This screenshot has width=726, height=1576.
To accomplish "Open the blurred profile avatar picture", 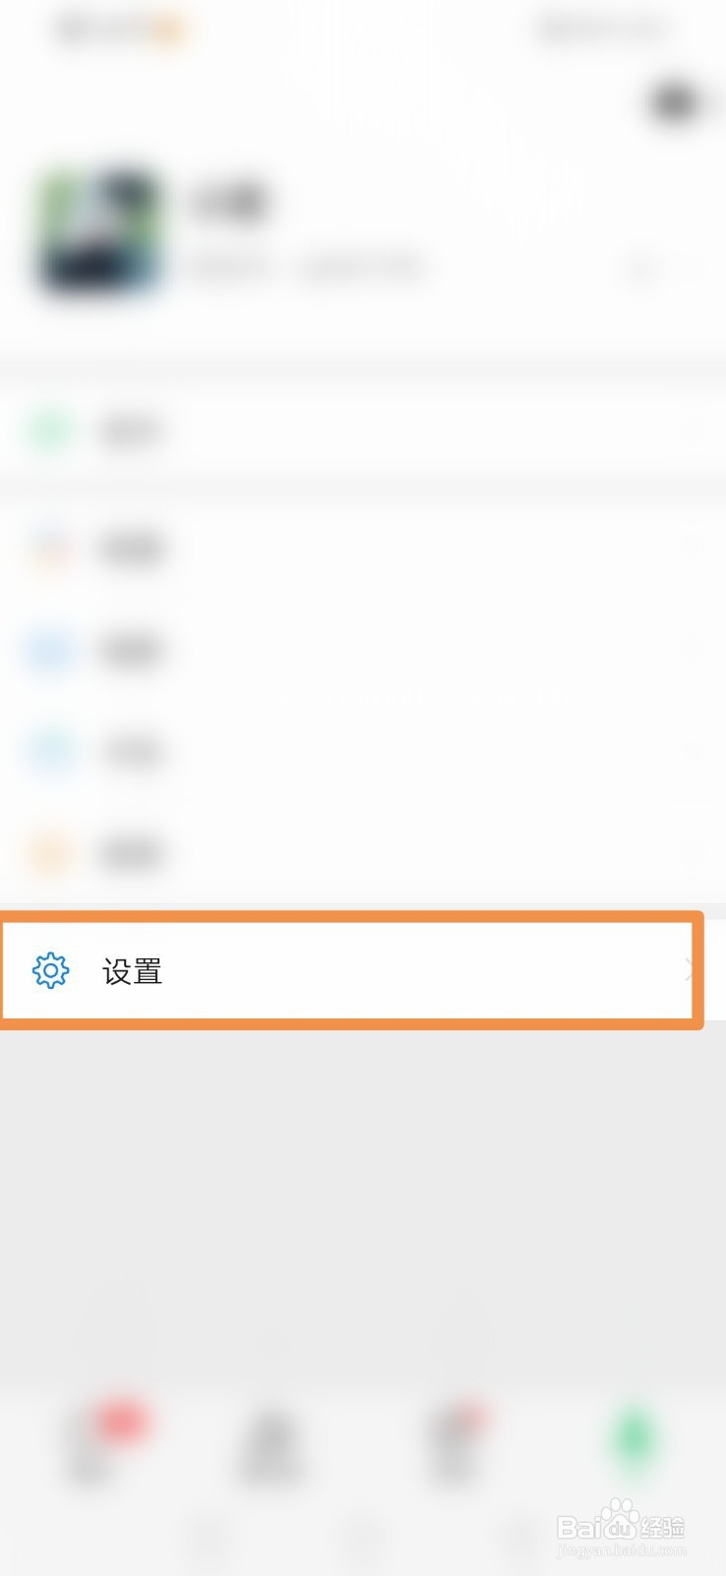I will pos(99,232).
